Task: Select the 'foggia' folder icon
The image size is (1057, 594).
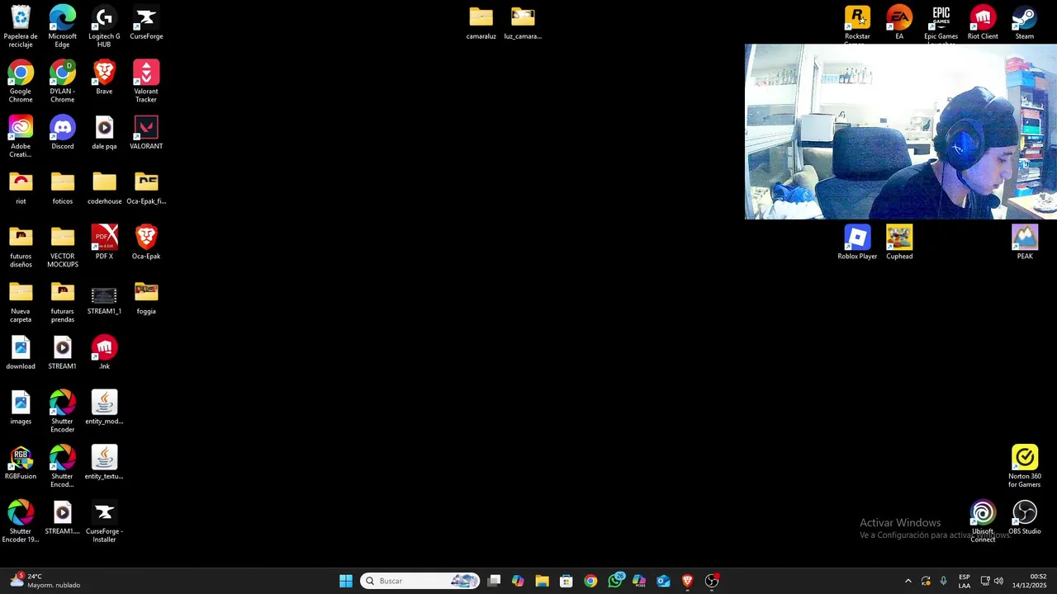Action: point(146,298)
